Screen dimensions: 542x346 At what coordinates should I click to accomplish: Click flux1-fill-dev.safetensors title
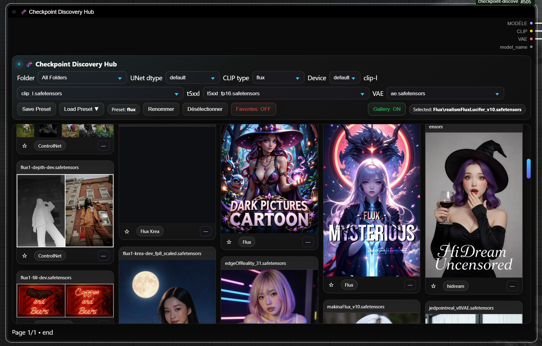(46, 278)
